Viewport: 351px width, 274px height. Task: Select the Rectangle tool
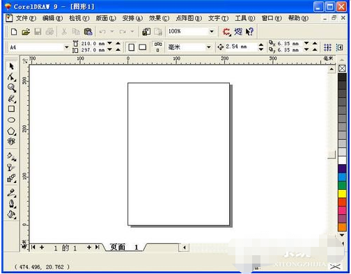[x=11, y=109]
